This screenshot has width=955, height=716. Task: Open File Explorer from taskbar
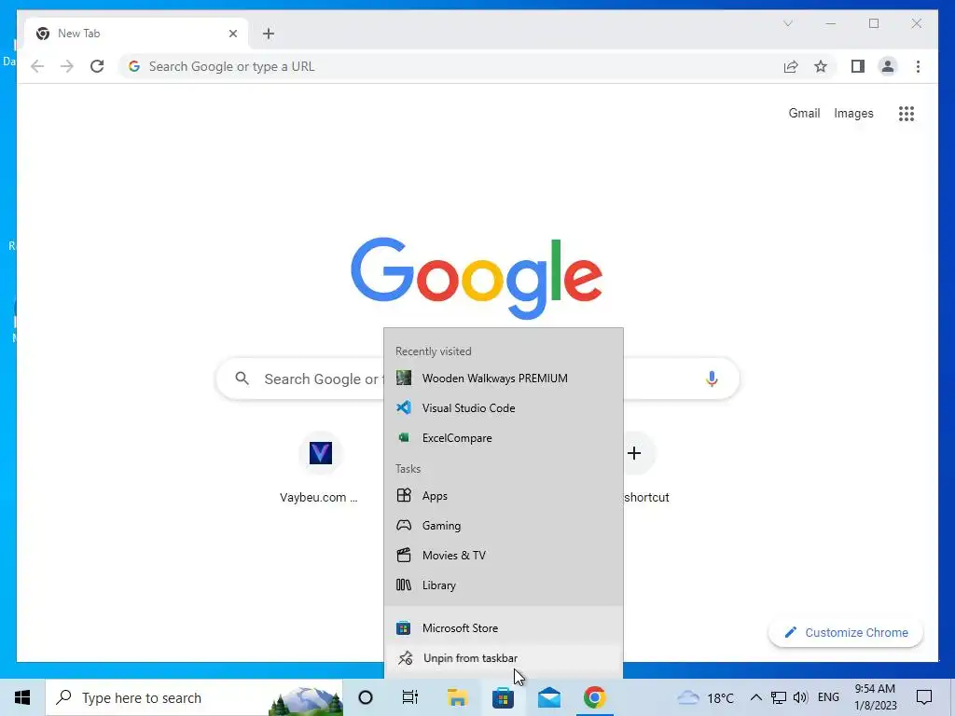coord(457,697)
